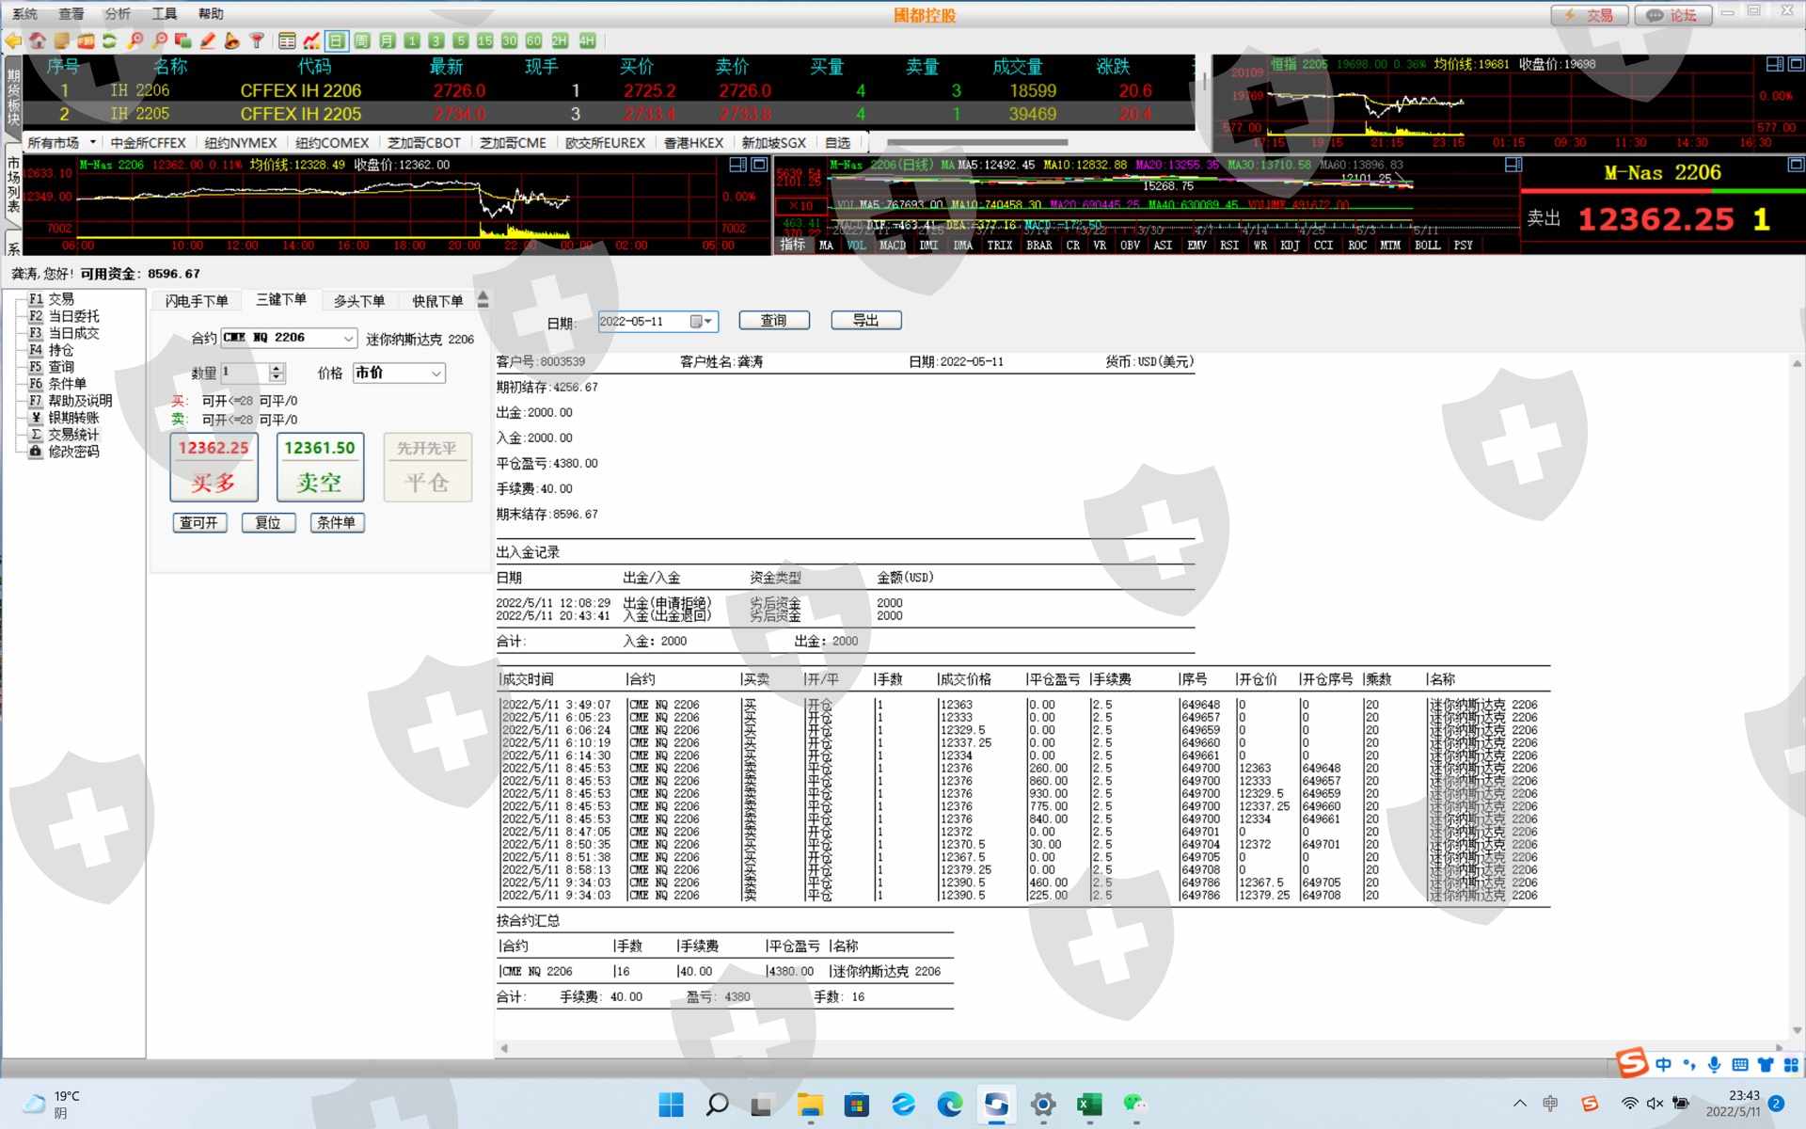Open the contract CME NQ 2206 dropdown
This screenshot has width=1806, height=1129.
[348, 338]
